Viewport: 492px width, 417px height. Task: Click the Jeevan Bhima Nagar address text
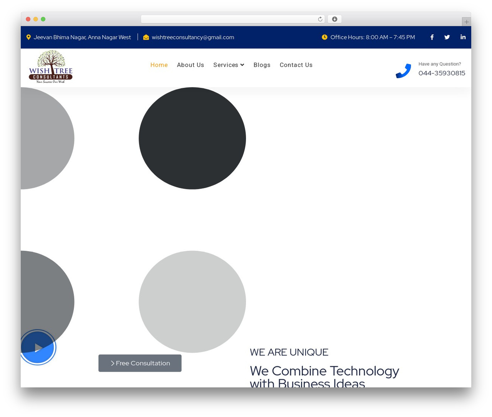tap(82, 37)
